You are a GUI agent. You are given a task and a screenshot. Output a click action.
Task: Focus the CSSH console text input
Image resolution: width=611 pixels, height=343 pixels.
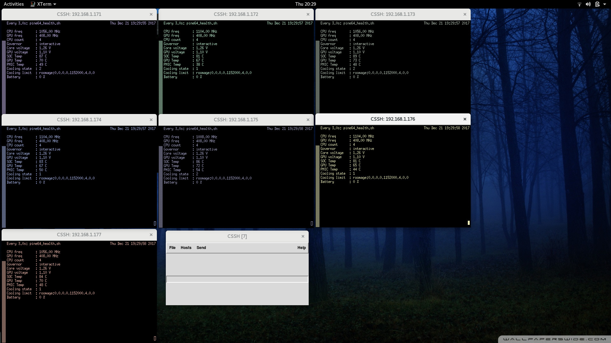tap(237, 279)
